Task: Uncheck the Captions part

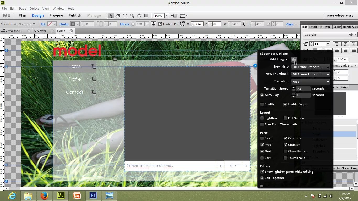Action: [x=285, y=138]
